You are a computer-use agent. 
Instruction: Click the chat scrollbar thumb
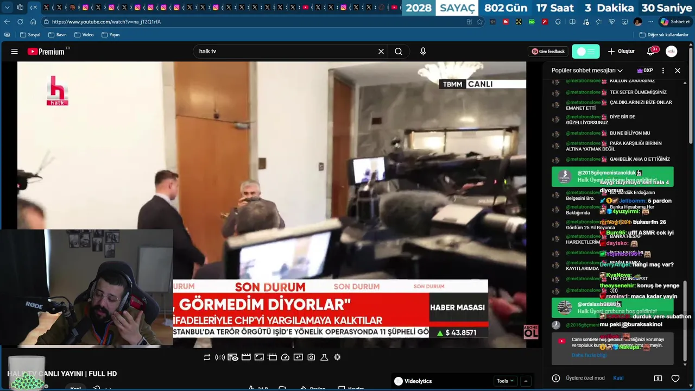click(x=686, y=320)
